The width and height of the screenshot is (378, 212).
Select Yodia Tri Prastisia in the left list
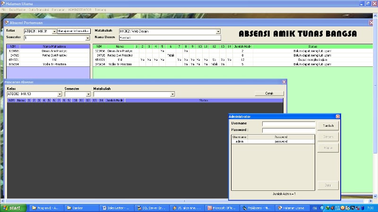48,64
